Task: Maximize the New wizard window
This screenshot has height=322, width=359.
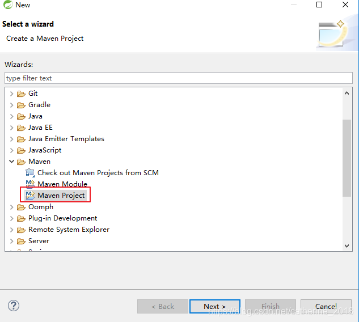Action: (319, 5)
